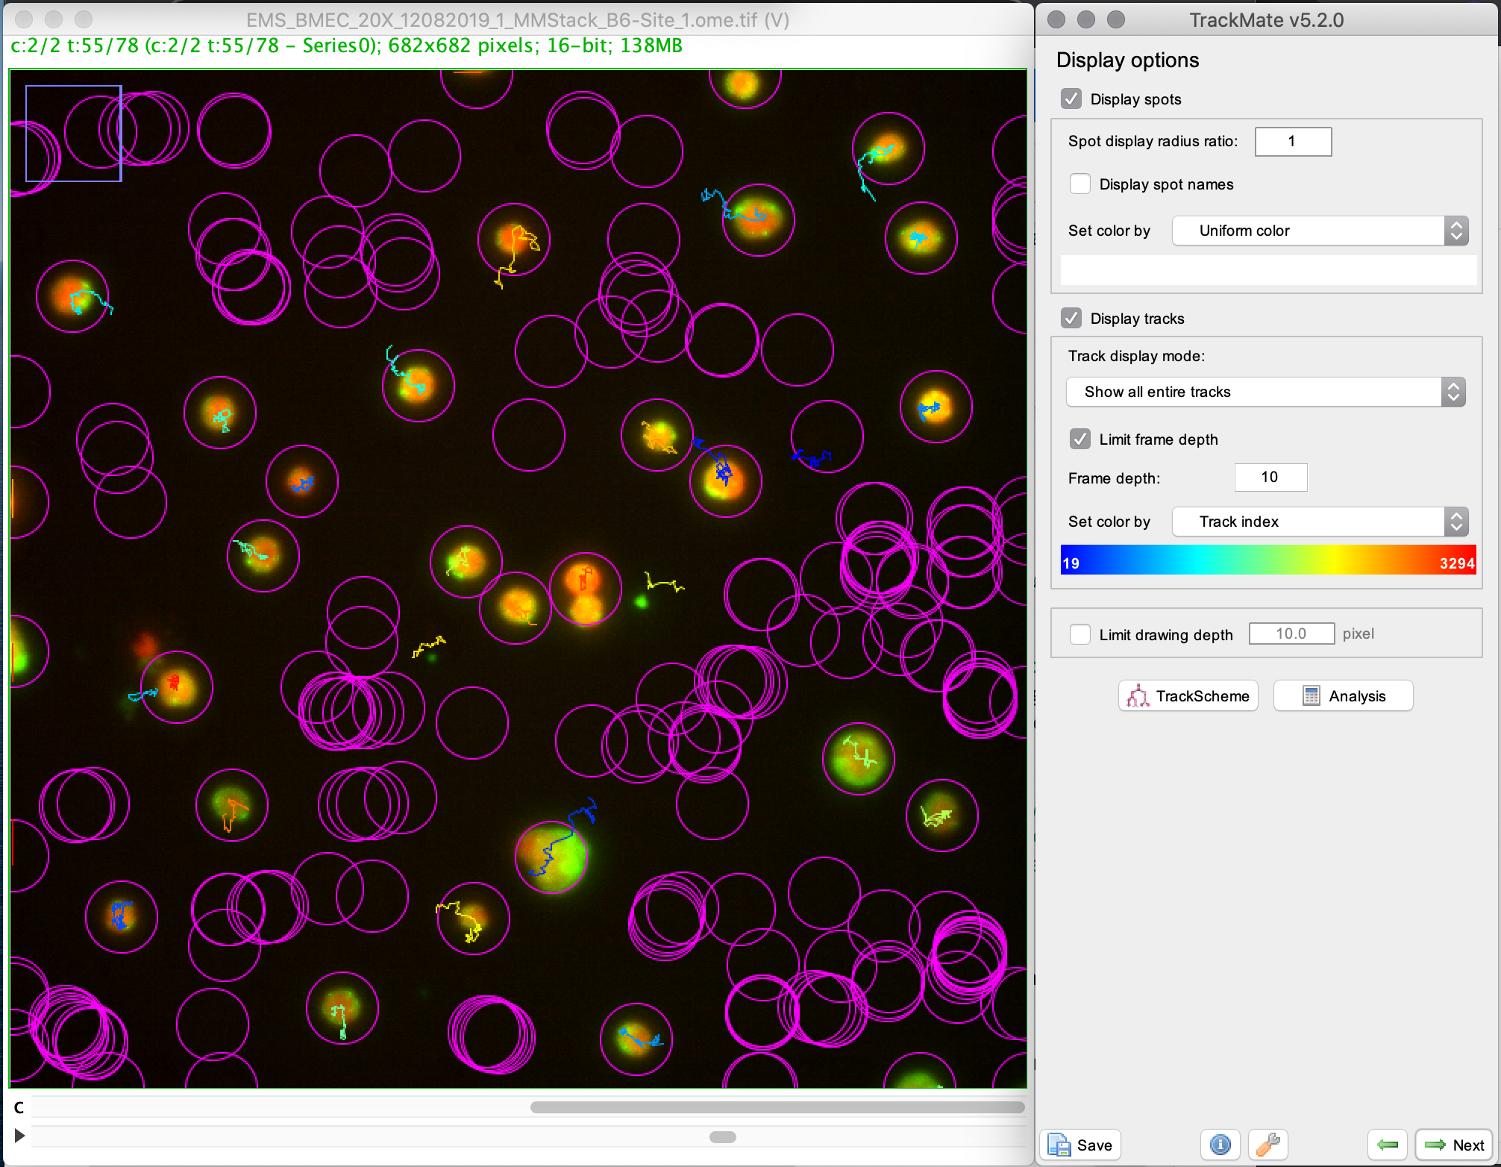Open TrackScheme view

pyautogui.click(x=1188, y=695)
